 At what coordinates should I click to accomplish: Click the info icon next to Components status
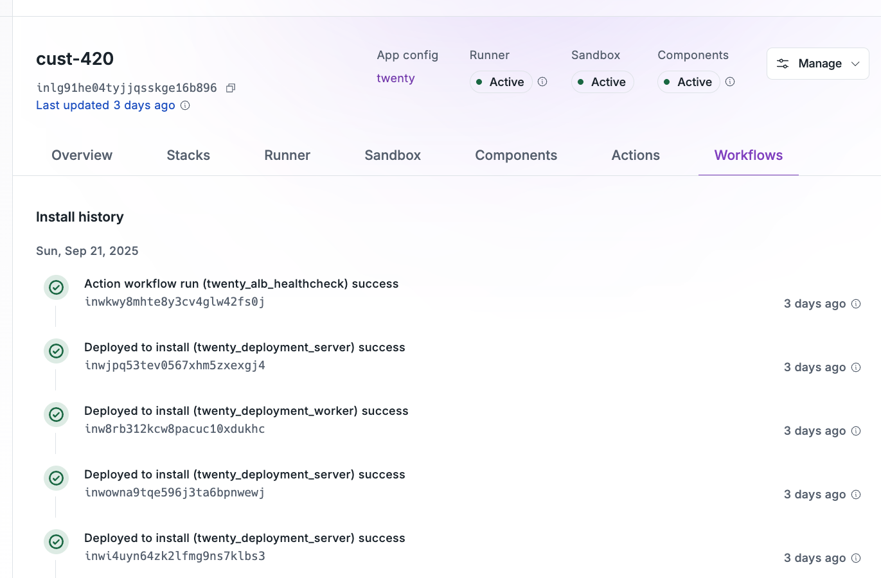[730, 82]
